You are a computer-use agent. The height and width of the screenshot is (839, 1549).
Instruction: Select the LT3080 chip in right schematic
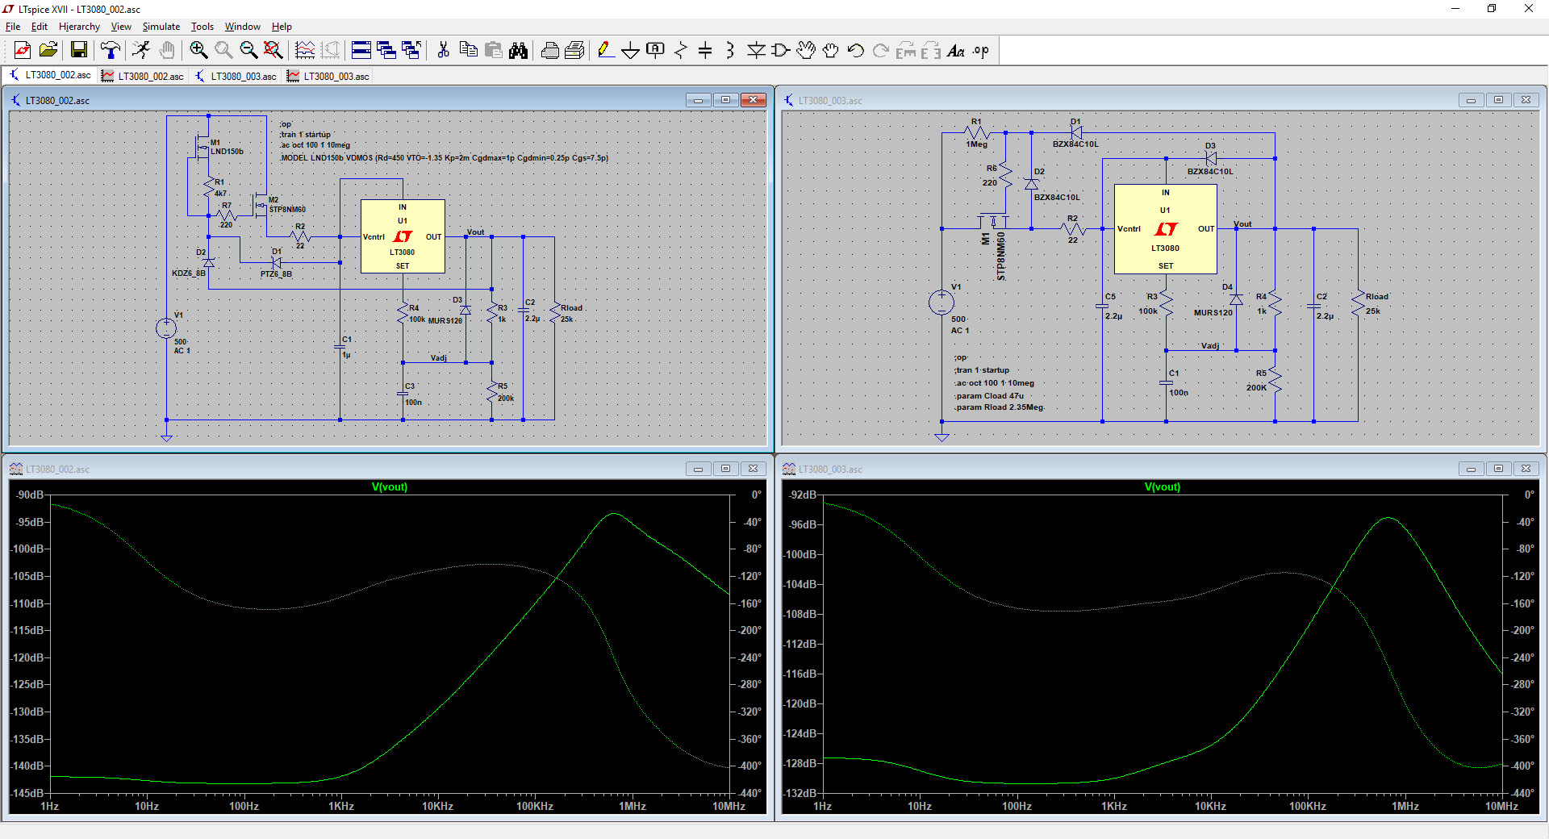click(1166, 229)
